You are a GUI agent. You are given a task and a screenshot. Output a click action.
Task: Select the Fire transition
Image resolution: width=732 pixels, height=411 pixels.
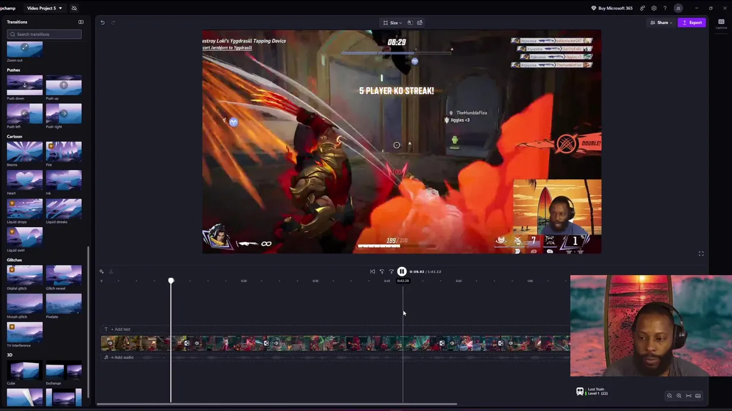coord(63,151)
